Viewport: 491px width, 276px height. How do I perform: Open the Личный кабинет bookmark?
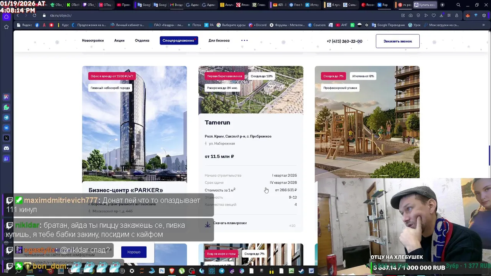click(x=127, y=25)
